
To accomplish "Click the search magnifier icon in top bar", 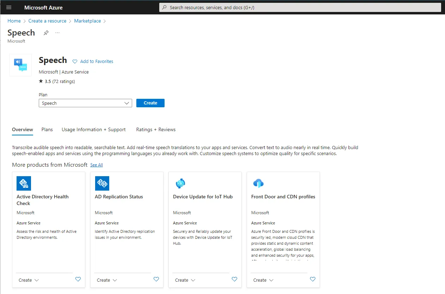I will point(164,7).
